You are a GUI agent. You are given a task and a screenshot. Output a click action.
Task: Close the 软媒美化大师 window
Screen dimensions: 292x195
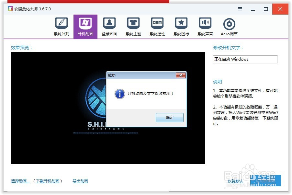(280, 9)
